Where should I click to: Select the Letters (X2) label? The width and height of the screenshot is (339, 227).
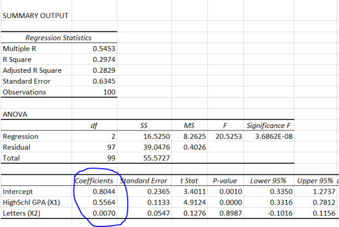click(x=22, y=213)
